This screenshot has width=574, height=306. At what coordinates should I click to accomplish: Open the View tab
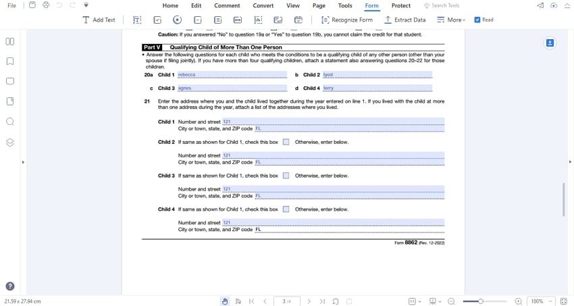(293, 5)
